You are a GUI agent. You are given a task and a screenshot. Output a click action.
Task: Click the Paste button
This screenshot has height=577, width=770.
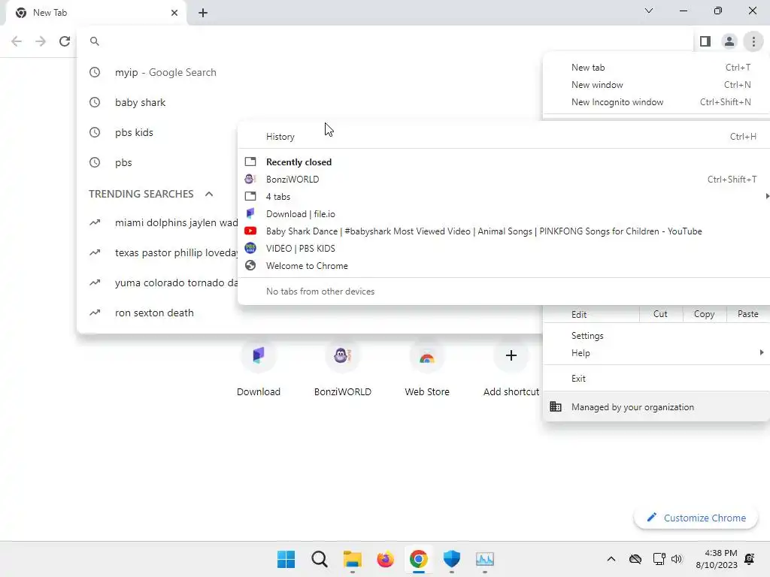point(748,314)
